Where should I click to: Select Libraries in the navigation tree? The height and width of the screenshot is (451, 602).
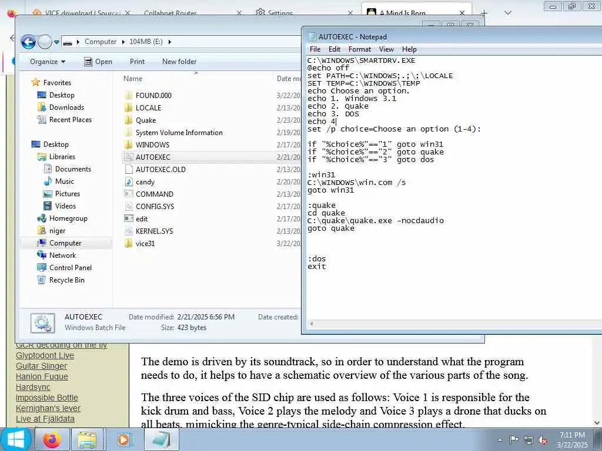click(x=62, y=156)
